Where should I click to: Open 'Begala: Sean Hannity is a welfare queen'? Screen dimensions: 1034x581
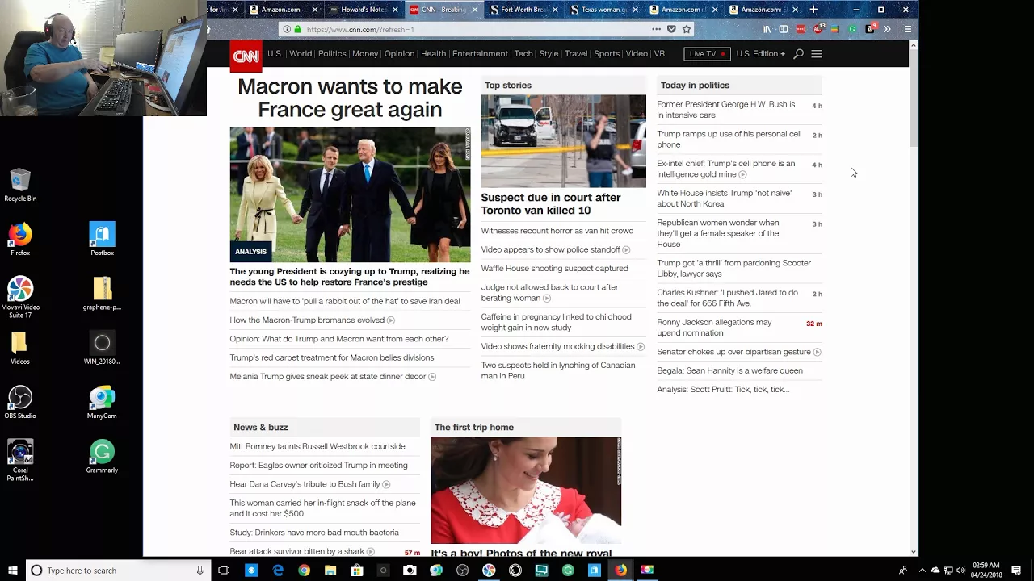click(x=729, y=370)
